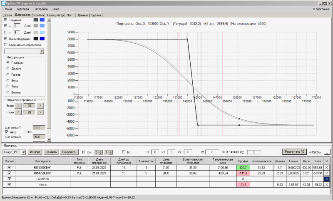The height and width of the screenshot is (201, 333).
Task: Click the Сохранить button
Action: pyautogui.click(x=69, y=152)
